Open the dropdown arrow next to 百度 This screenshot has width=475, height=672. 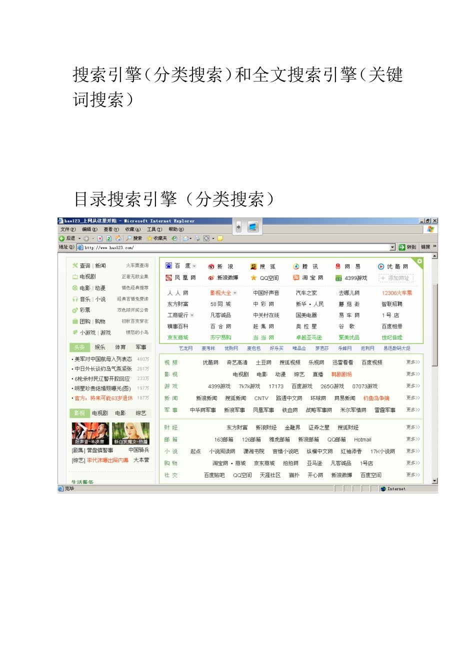[194, 266]
